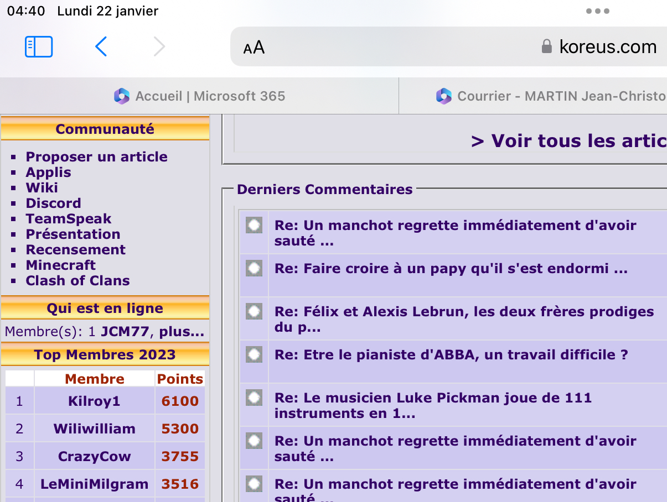Image resolution: width=667 pixels, height=502 pixels.
Task: Click Voir tous les articles link
Action: coord(568,141)
